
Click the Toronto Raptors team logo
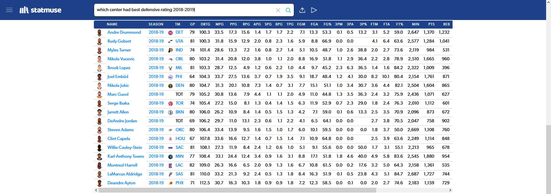(170, 104)
